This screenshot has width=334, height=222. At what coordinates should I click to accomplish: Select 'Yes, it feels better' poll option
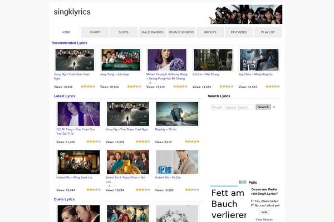tap(253, 201)
